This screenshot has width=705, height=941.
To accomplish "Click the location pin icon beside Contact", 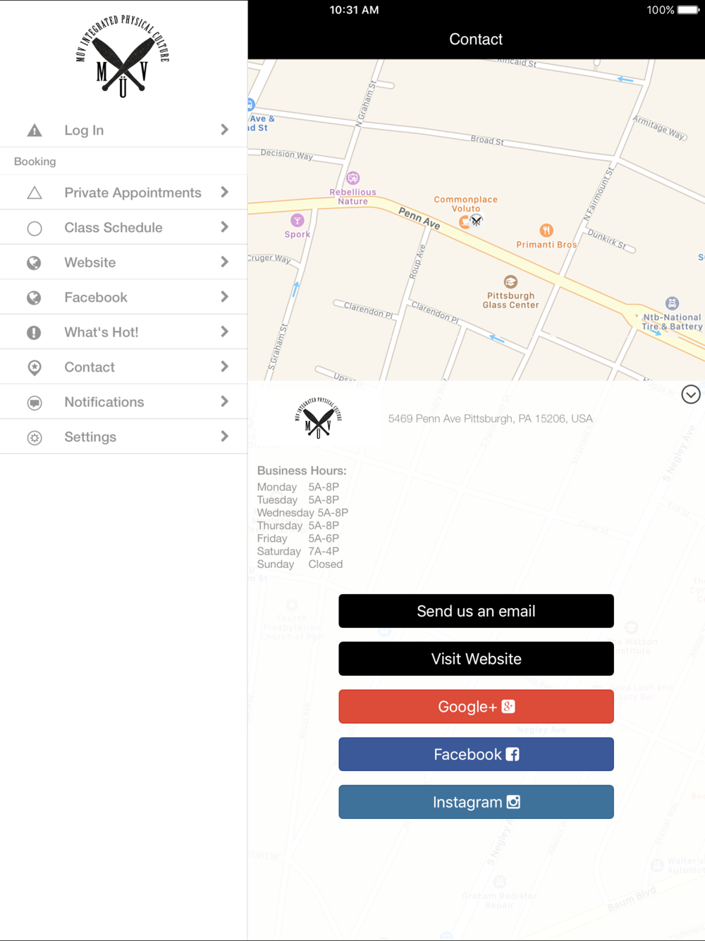I will coord(34,368).
